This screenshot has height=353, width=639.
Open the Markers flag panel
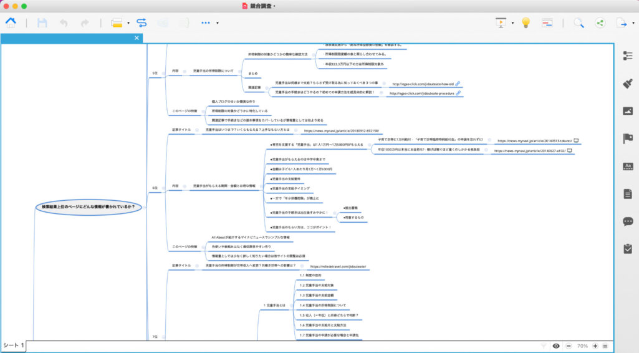[x=627, y=138]
